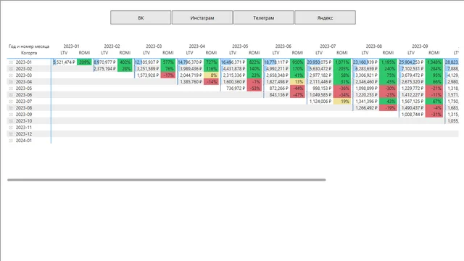The image size is (464, 261).
Task: Select the red ROMI cell -31%
Action: pyautogui.click(x=434, y=115)
